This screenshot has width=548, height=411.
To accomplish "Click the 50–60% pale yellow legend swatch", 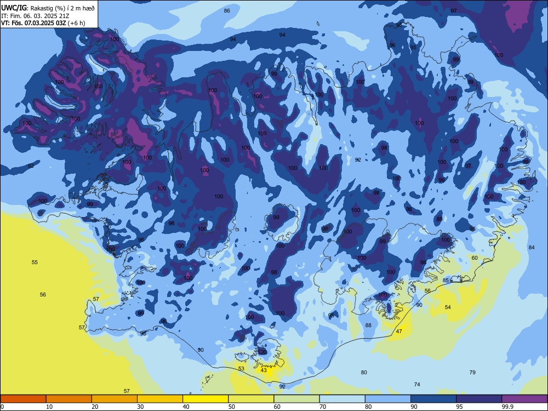I will coord(252,399).
